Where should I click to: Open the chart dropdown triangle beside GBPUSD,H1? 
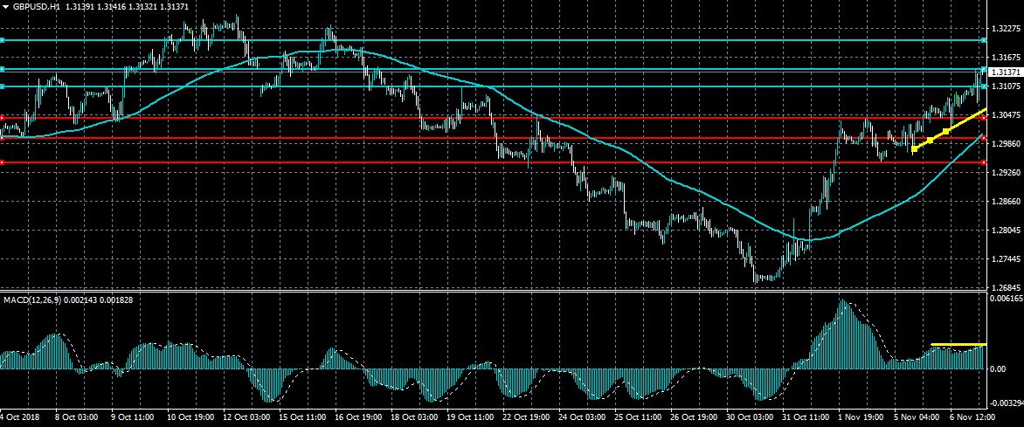(x=5, y=6)
